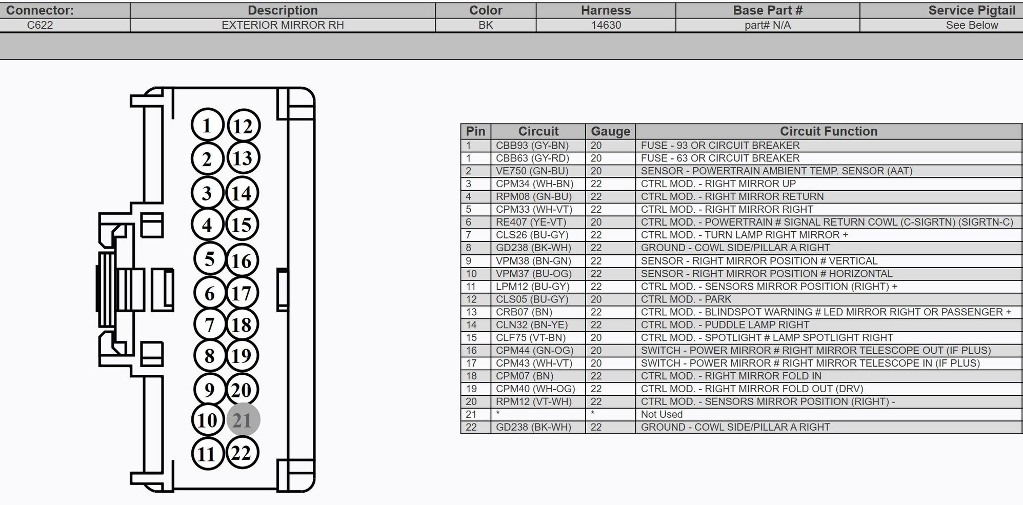Click the Gauge column header
This screenshot has width=1023, height=505.
coord(609,131)
